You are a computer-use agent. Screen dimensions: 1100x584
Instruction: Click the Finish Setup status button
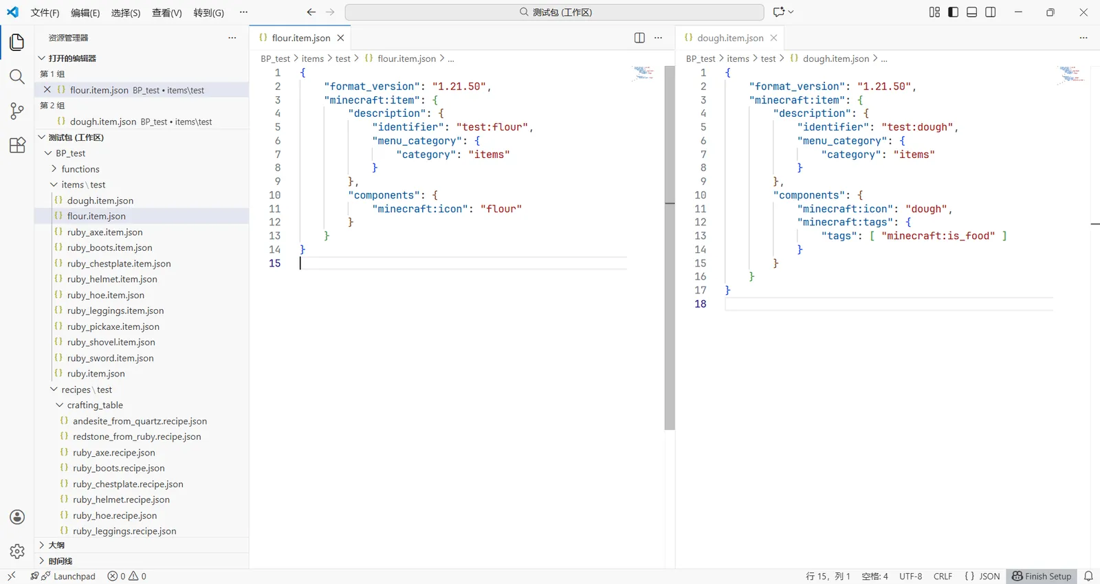1042,576
